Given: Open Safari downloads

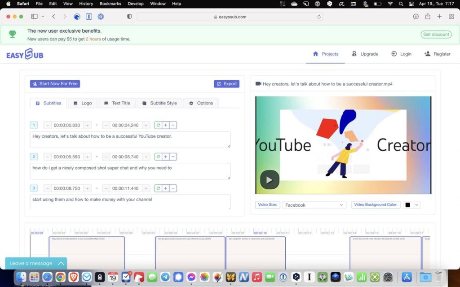Looking at the screenshot, I should point(416,17).
